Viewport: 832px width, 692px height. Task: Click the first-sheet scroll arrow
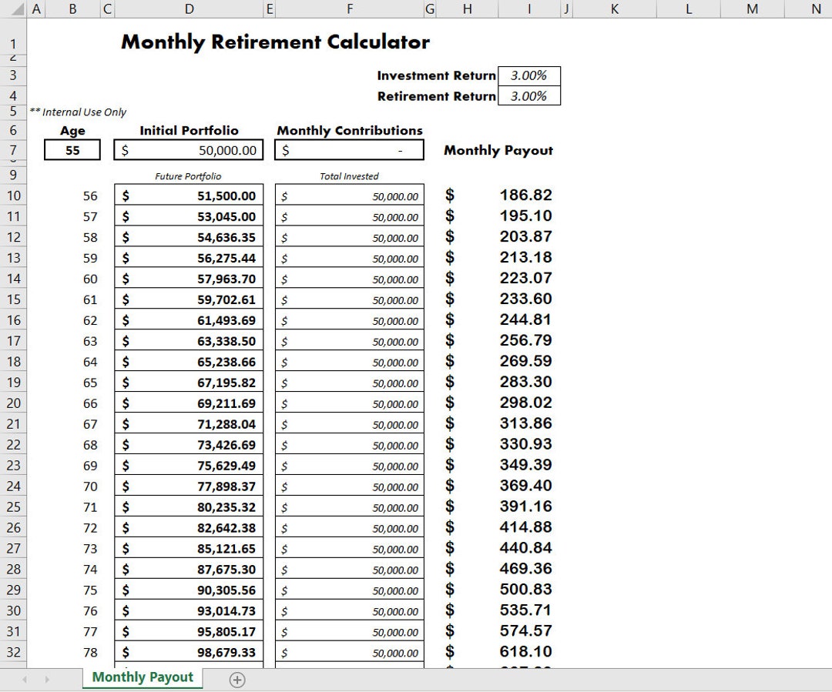23,680
